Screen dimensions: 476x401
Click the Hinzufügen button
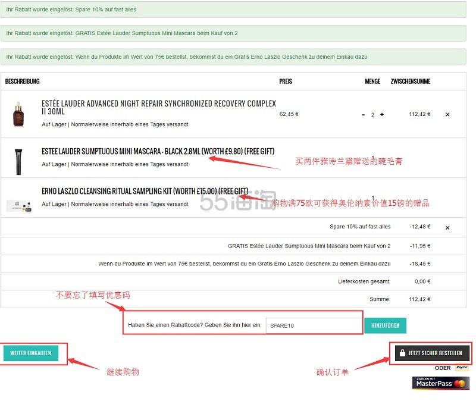[385, 325]
